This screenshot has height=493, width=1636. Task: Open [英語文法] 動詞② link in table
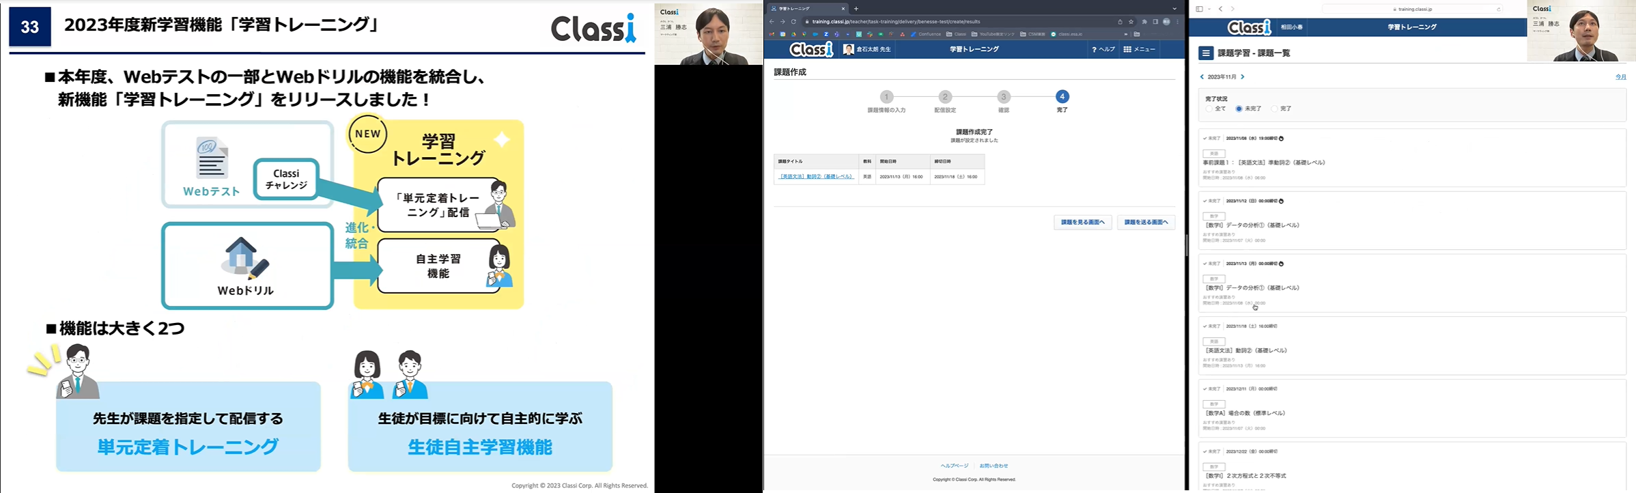816,176
